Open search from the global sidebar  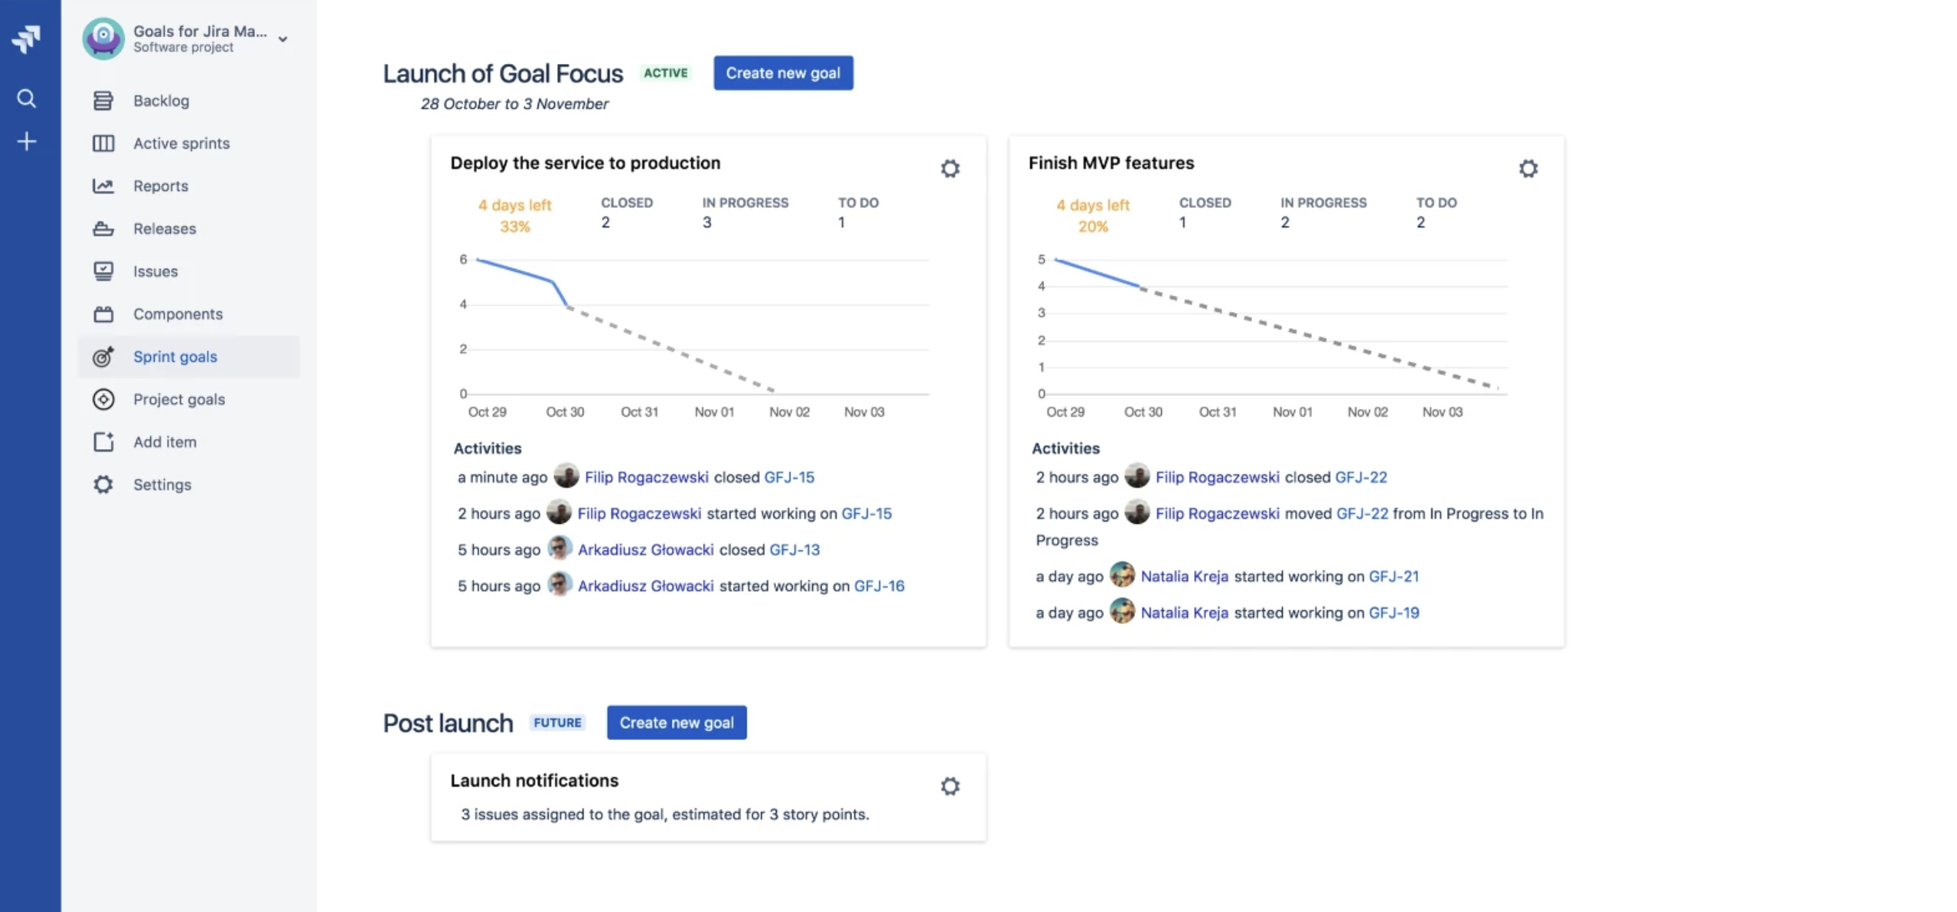point(26,99)
